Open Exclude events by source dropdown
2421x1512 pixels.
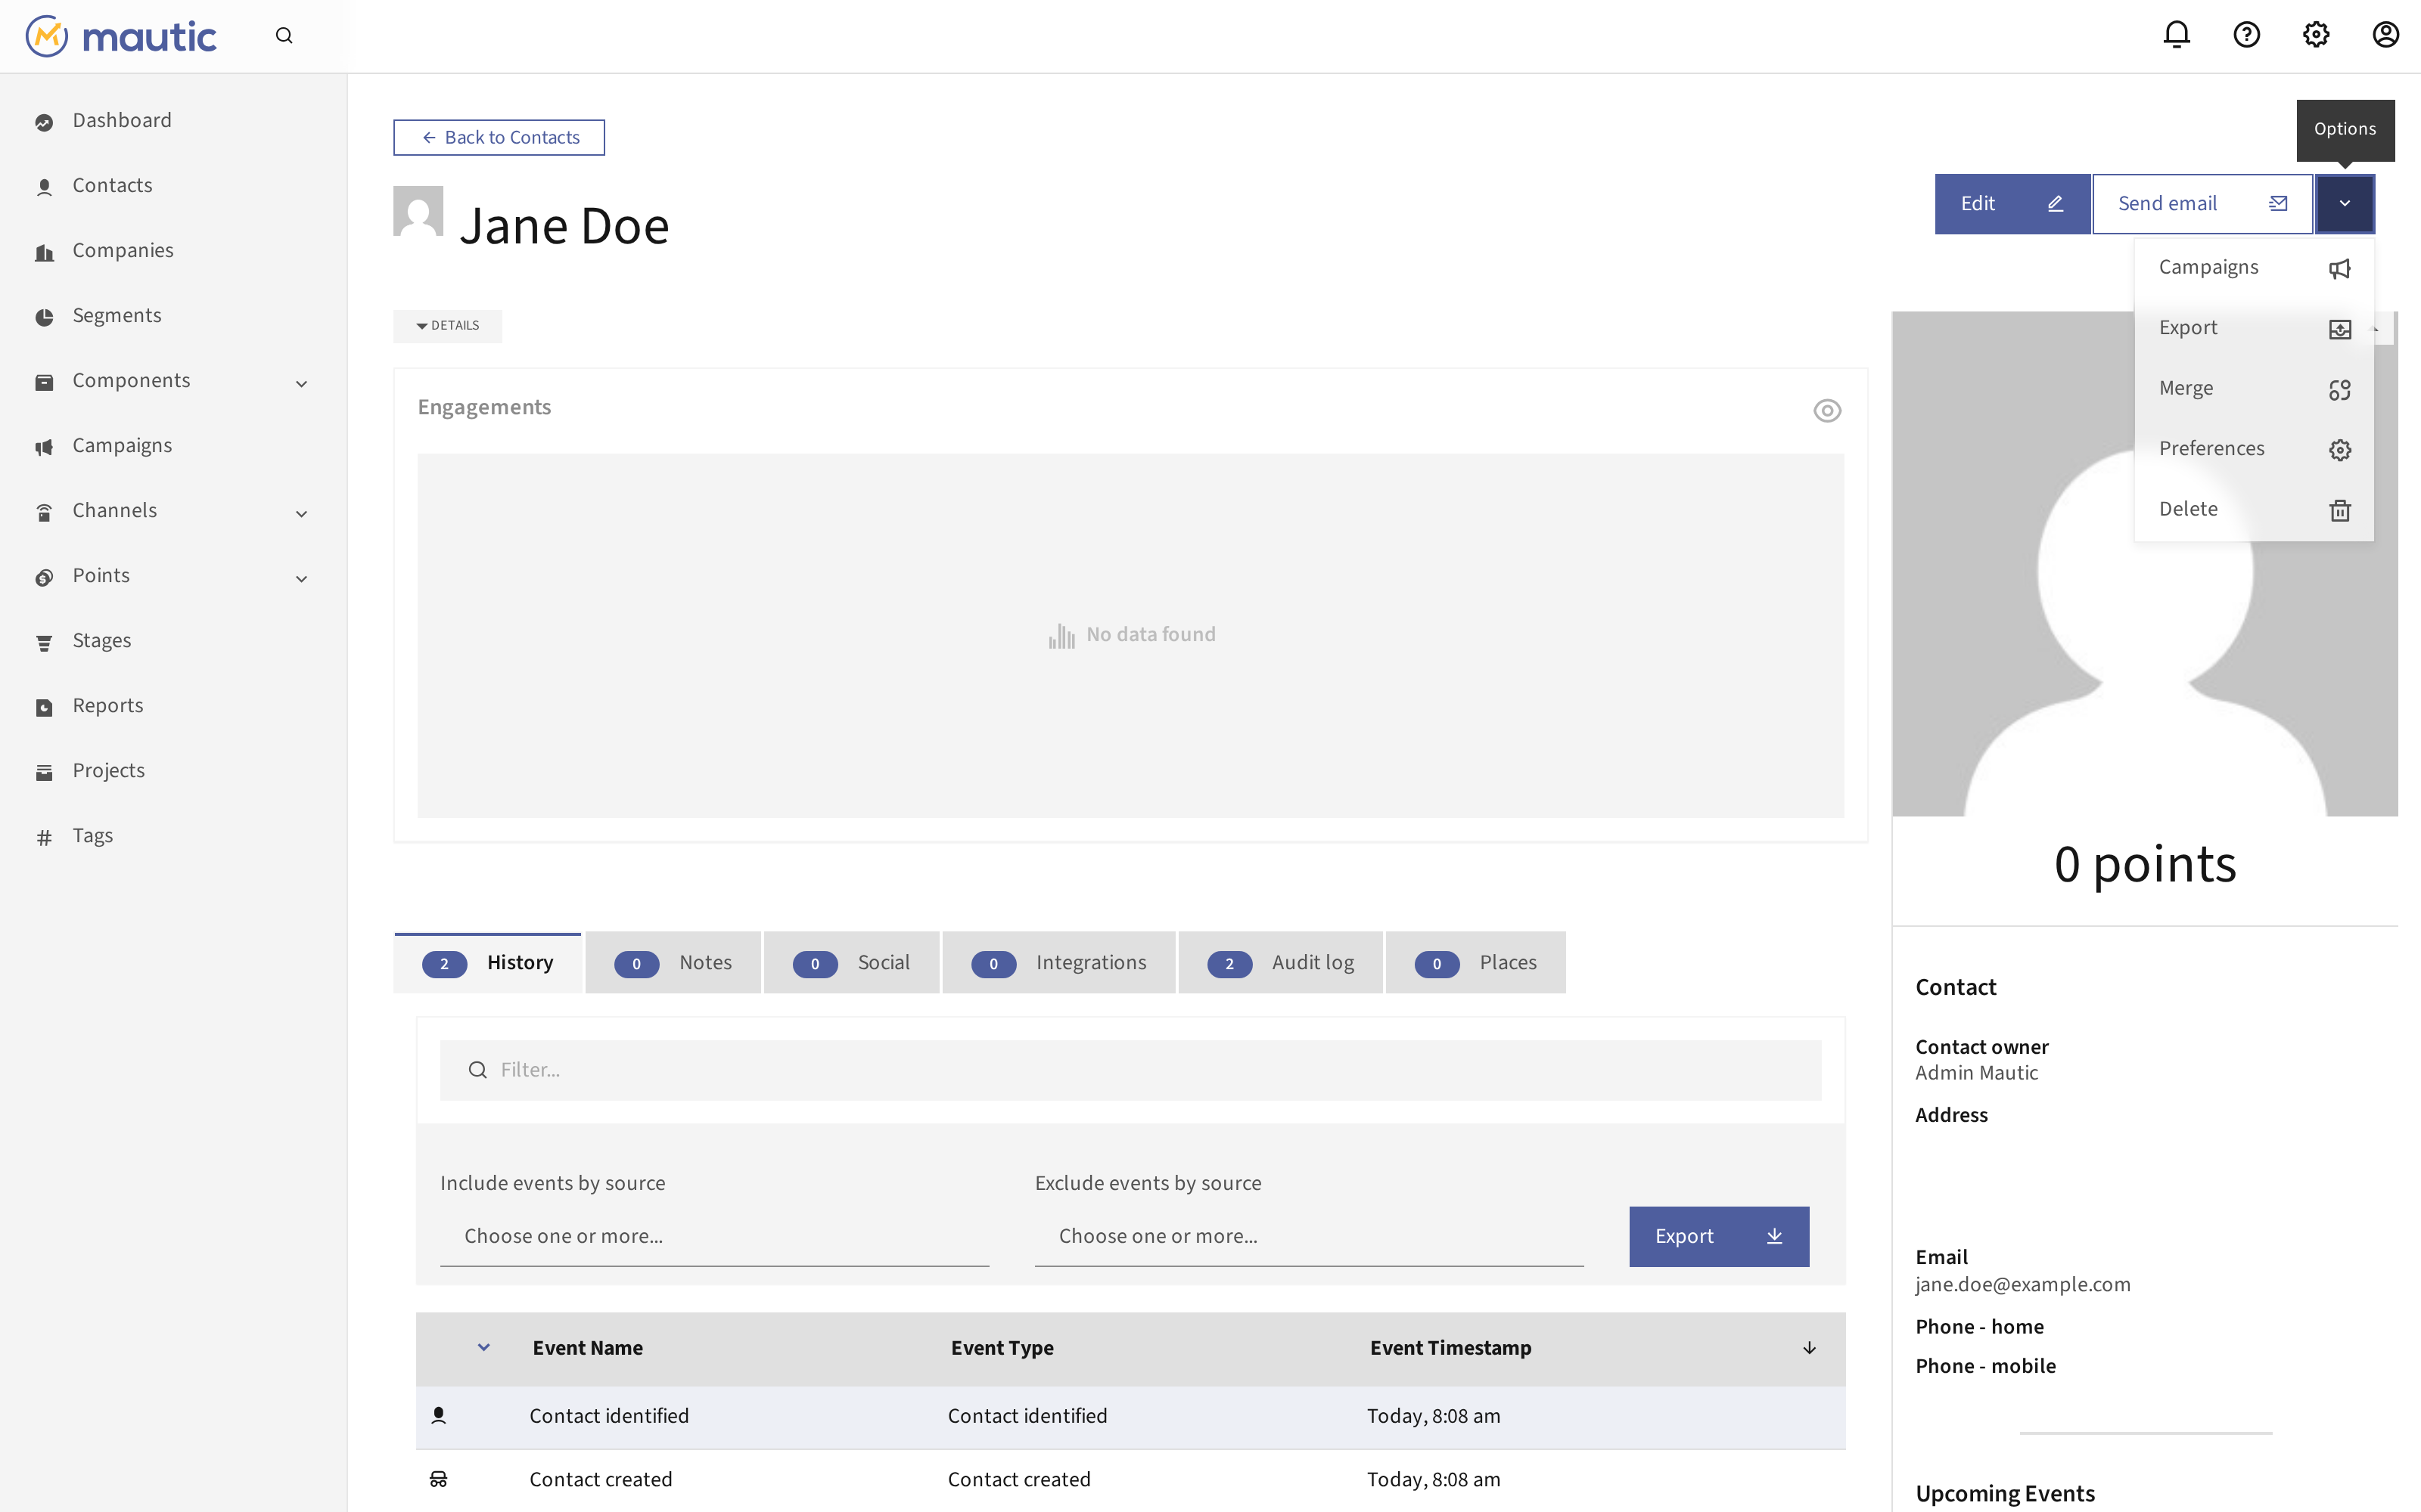click(x=1309, y=1236)
